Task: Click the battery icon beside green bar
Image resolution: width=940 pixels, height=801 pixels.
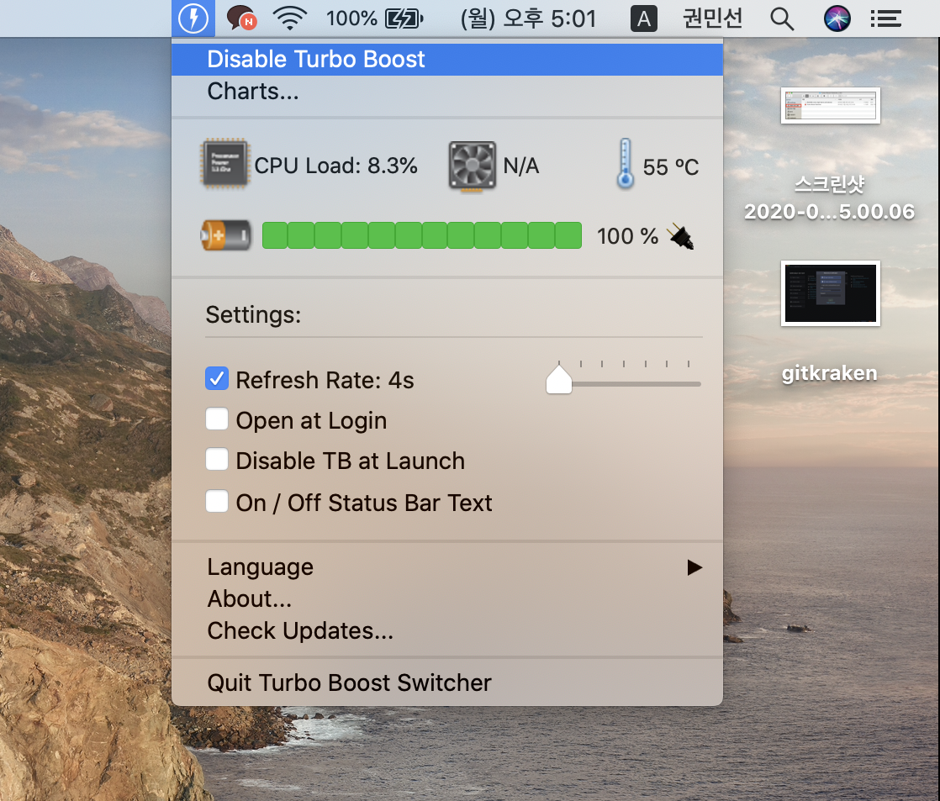Action: pos(225,235)
